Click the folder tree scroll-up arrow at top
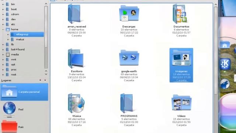Image resolution: width=236 pixels, height=133 pixels. [x=46, y=4]
